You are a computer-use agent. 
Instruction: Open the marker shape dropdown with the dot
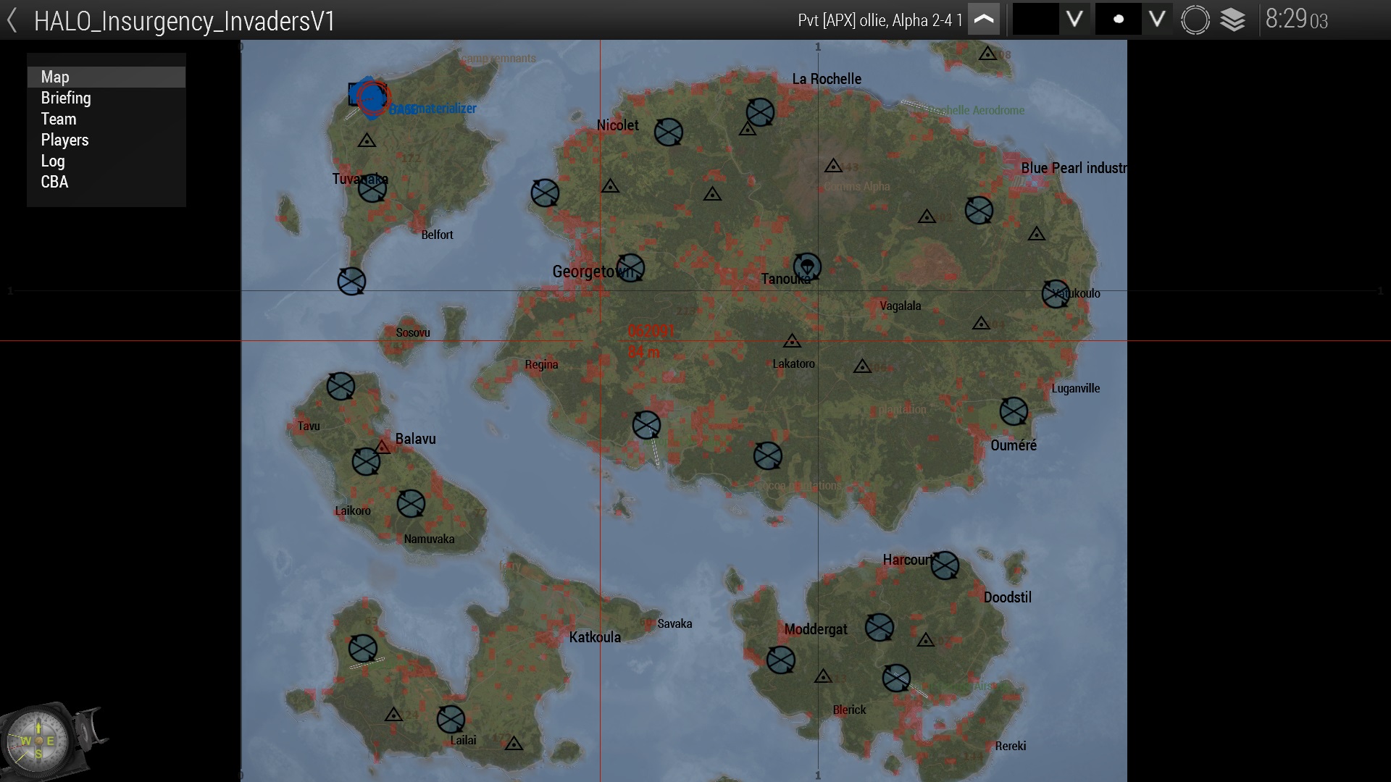click(1118, 20)
